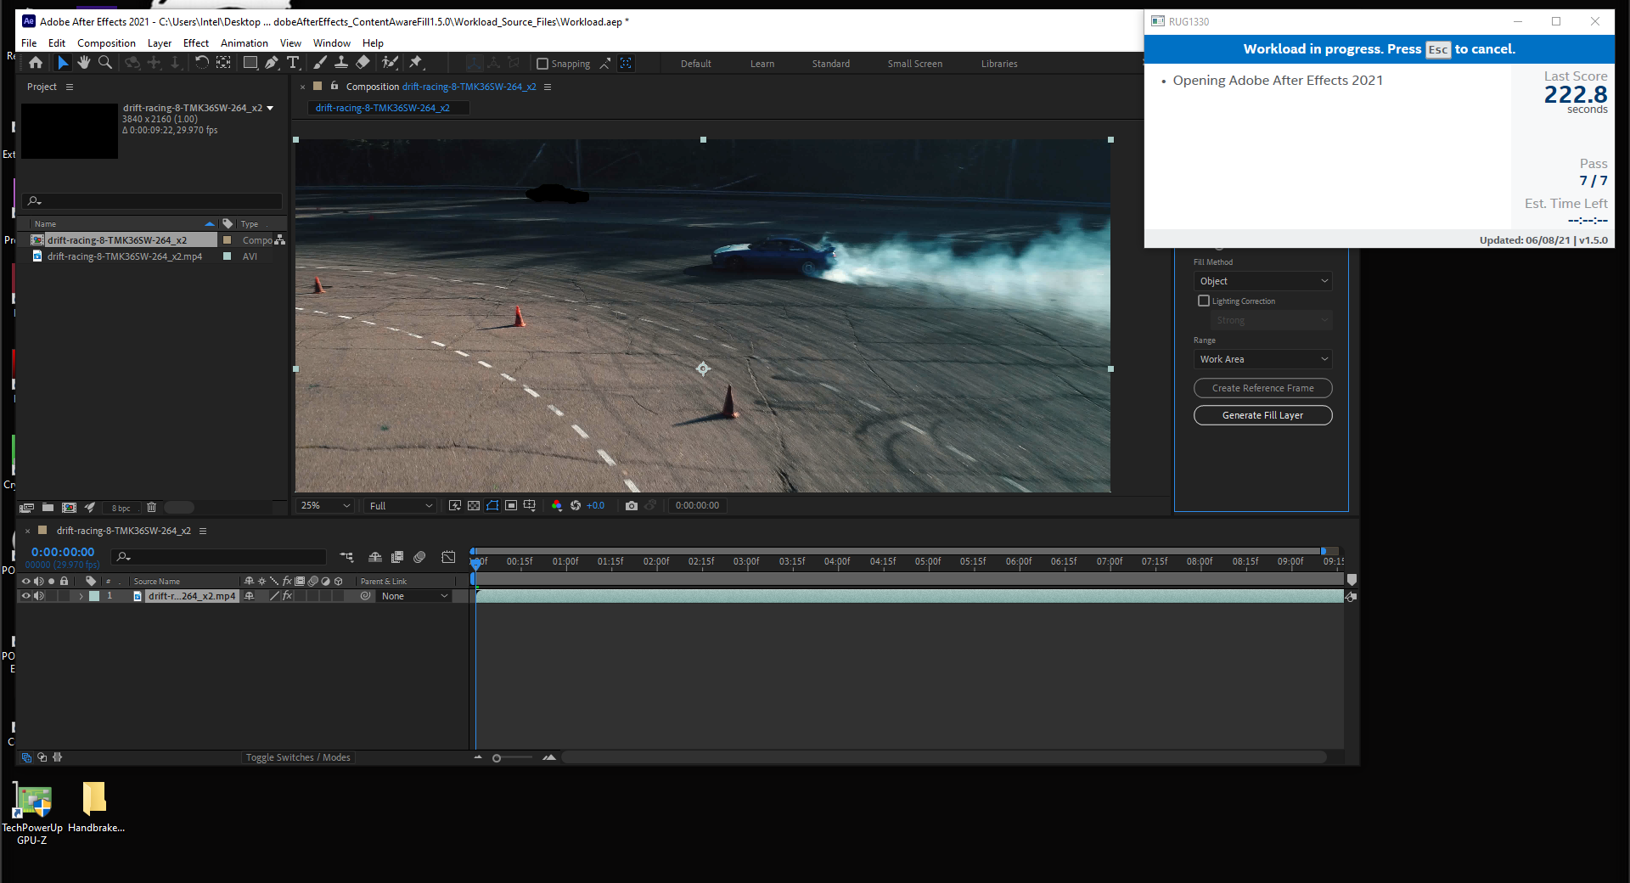This screenshot has width=1630, height=883.
Task: Open Parent & Link None dropdown
Action: (x=414, y=596)
